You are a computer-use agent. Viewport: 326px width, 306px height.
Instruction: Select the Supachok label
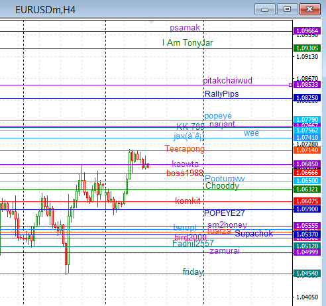254,233
